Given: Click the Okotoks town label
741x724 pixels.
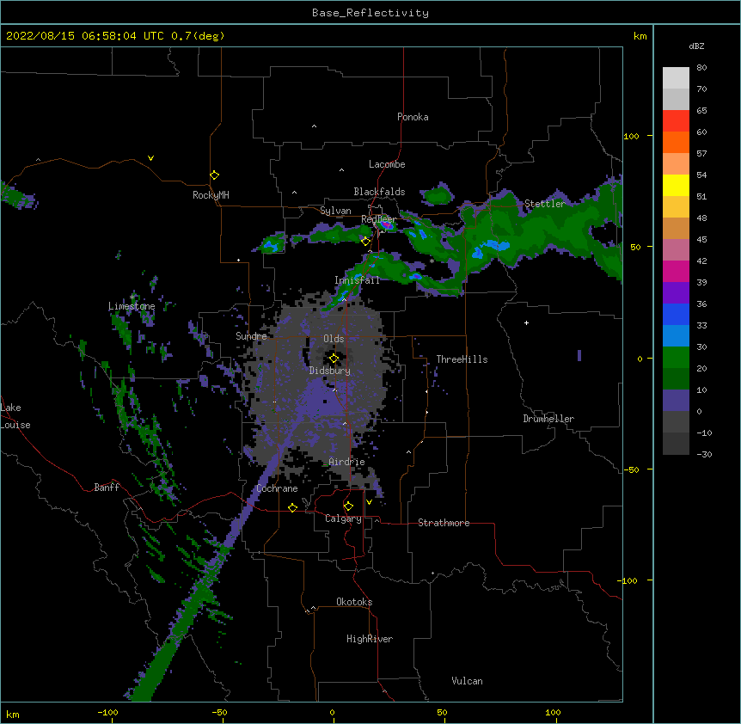Looking at the screenshot, I should coord(354,602).
